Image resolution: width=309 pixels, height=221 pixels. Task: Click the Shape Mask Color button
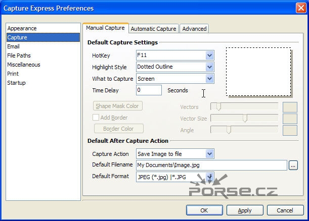point(117,106)
